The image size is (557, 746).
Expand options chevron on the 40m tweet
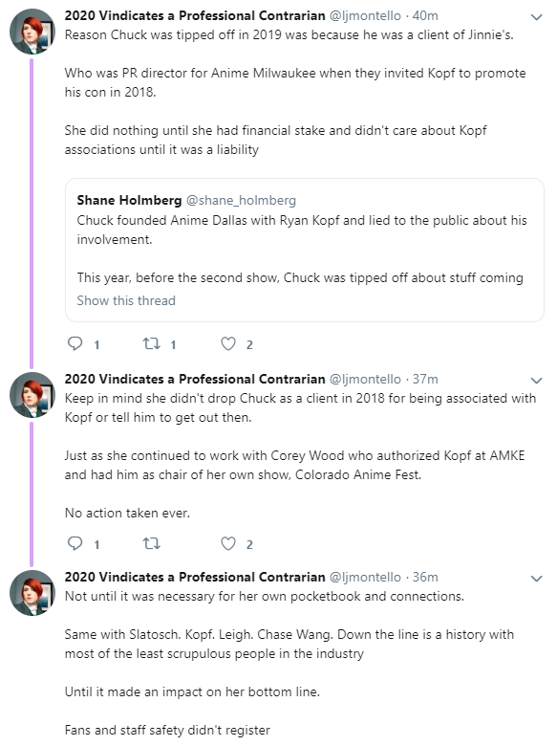[x=537, y=17]
